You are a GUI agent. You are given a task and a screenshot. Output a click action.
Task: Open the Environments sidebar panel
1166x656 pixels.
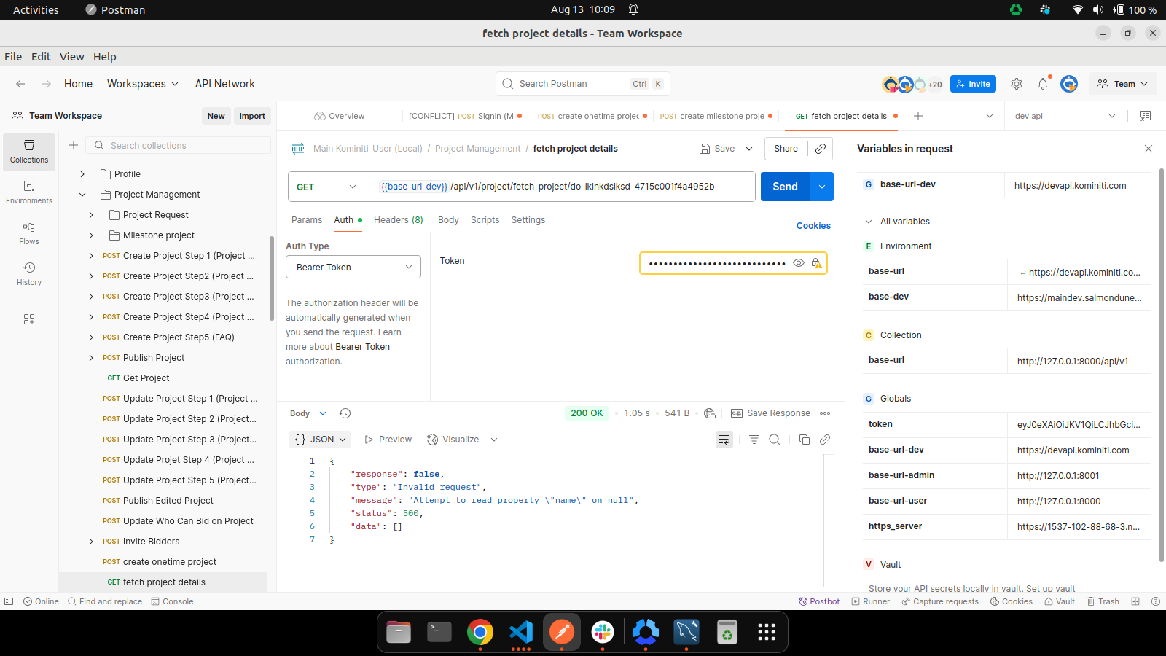pyautogui.click(x=29, y=192)
